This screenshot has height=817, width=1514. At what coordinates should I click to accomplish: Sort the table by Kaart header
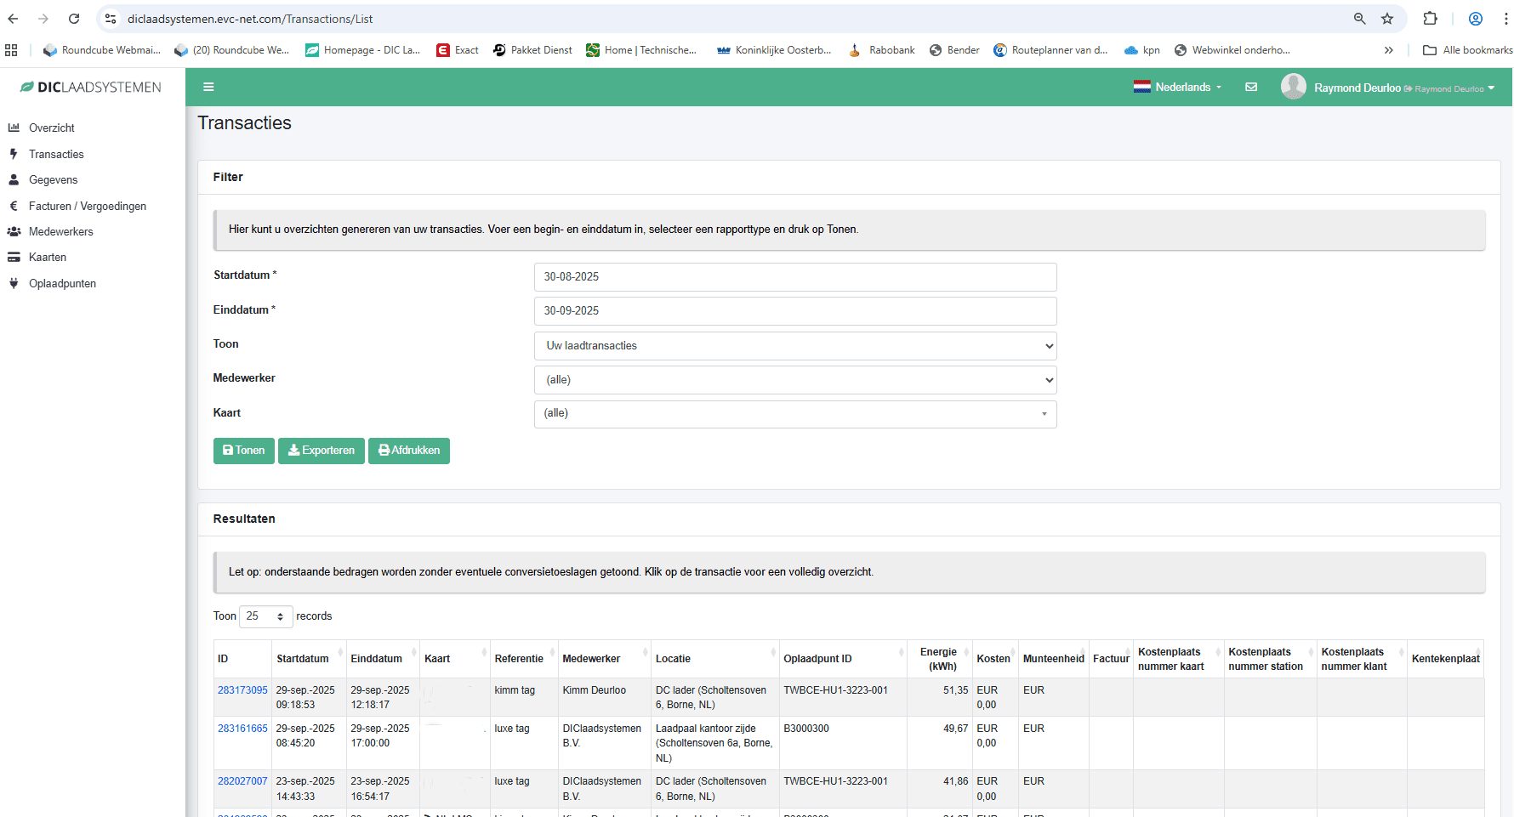click(x=455, y=659)
